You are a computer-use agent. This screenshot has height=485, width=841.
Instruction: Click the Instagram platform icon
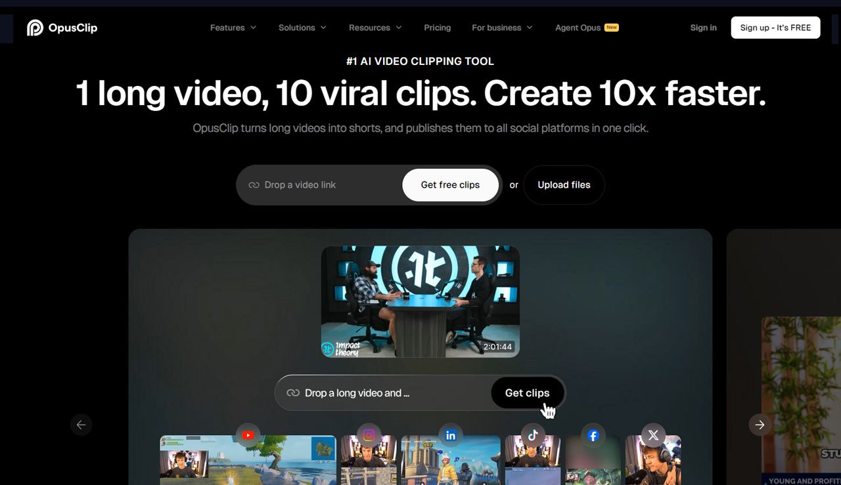tap(369, 435)
